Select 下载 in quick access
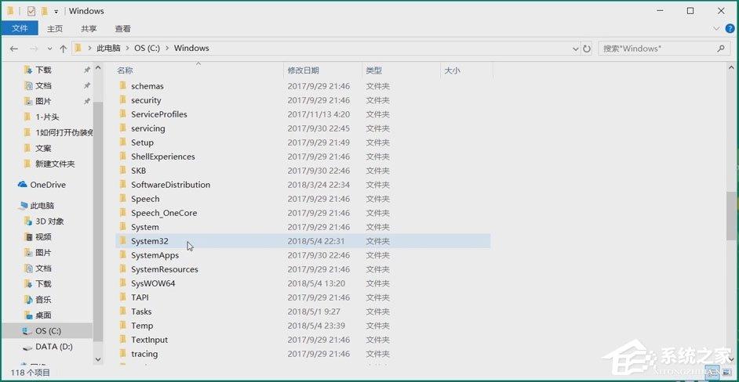 [43, 70]
